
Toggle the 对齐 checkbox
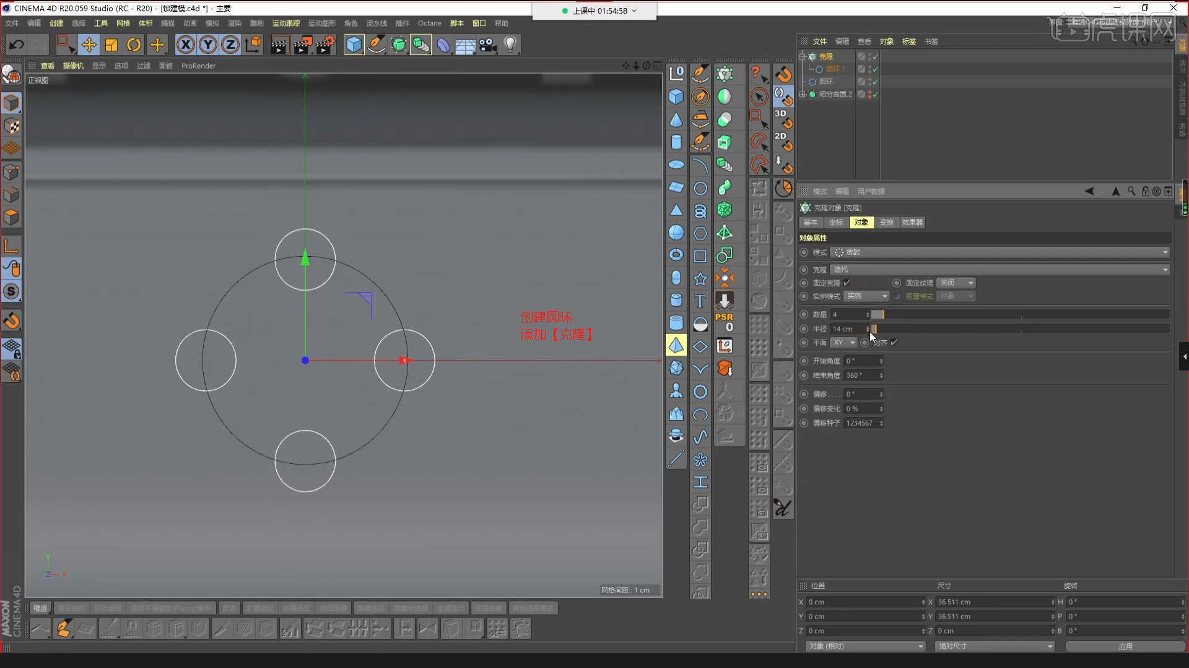click(x=894, y=342)
